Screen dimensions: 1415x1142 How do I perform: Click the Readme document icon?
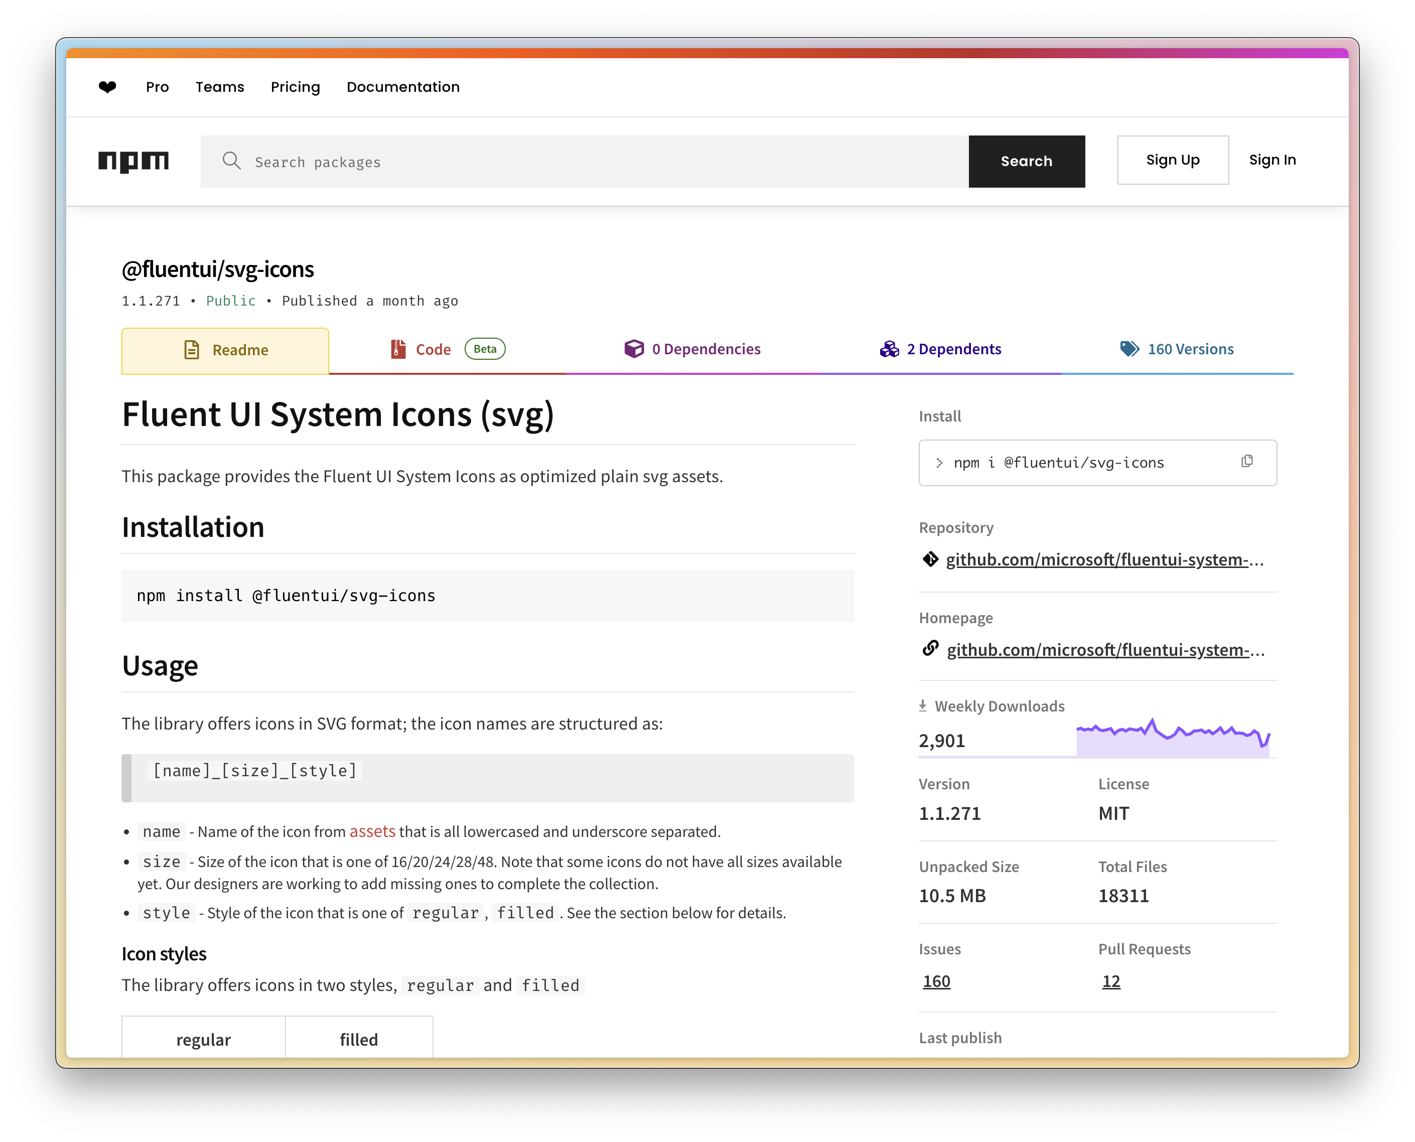click(x=192, y=349)
